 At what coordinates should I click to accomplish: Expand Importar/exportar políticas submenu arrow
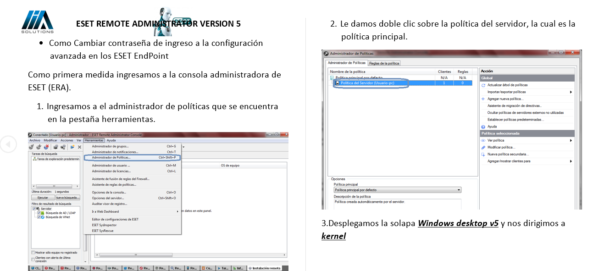tap(571, 92)
